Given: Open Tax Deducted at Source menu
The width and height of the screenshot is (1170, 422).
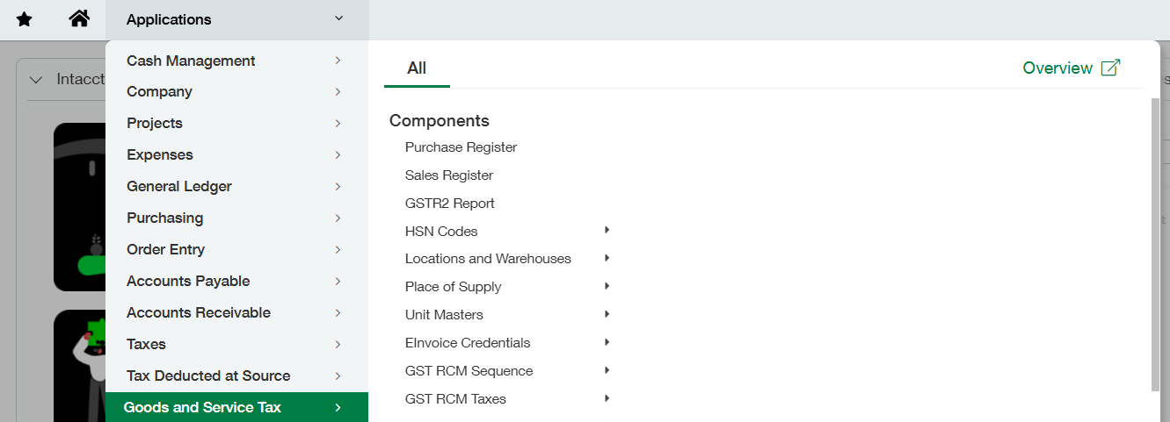Looking at the screenshot, I should [x=208, y=376].
